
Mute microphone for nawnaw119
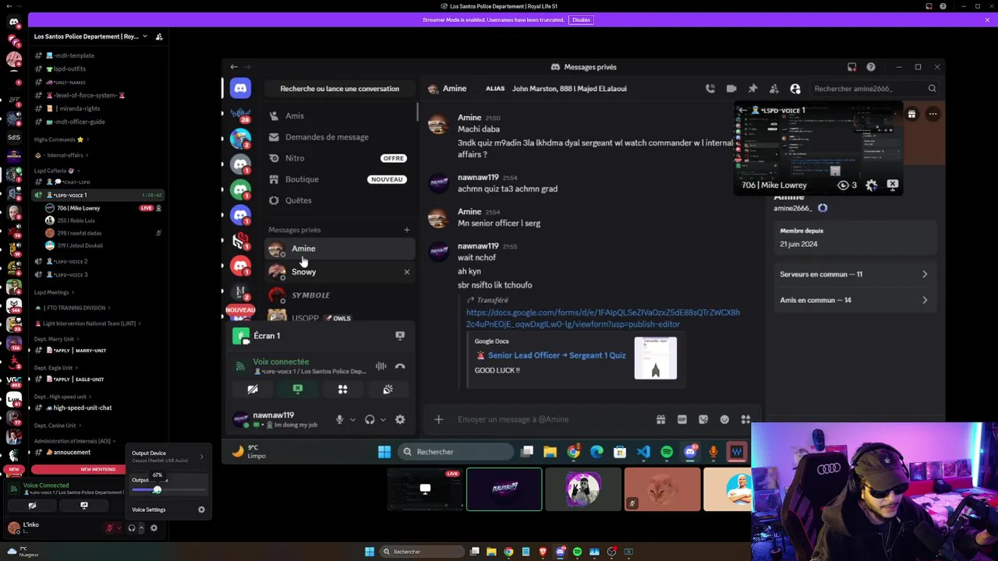[339, 420]
